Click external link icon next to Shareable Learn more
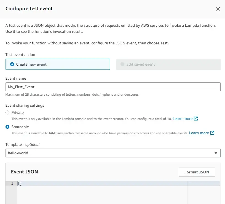 click(212, 133)
